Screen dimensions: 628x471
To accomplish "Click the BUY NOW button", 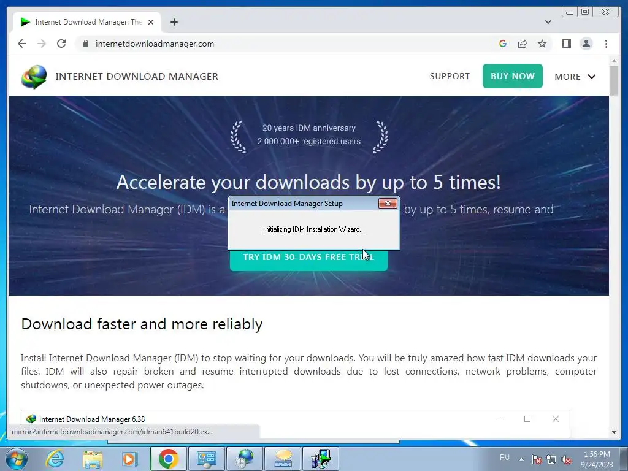I will click(x=512, y=76).
